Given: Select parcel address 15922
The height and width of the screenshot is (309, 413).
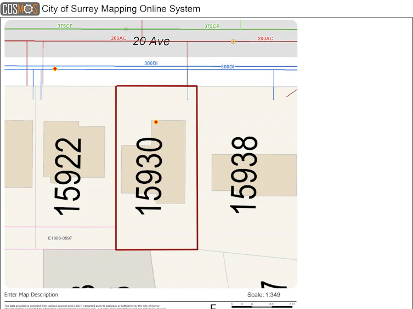Looking at the screenshot, I should 68,177.
